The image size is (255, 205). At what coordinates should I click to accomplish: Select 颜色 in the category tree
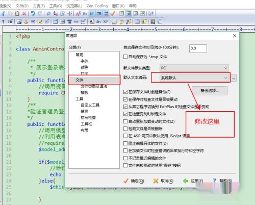point(85,67)
